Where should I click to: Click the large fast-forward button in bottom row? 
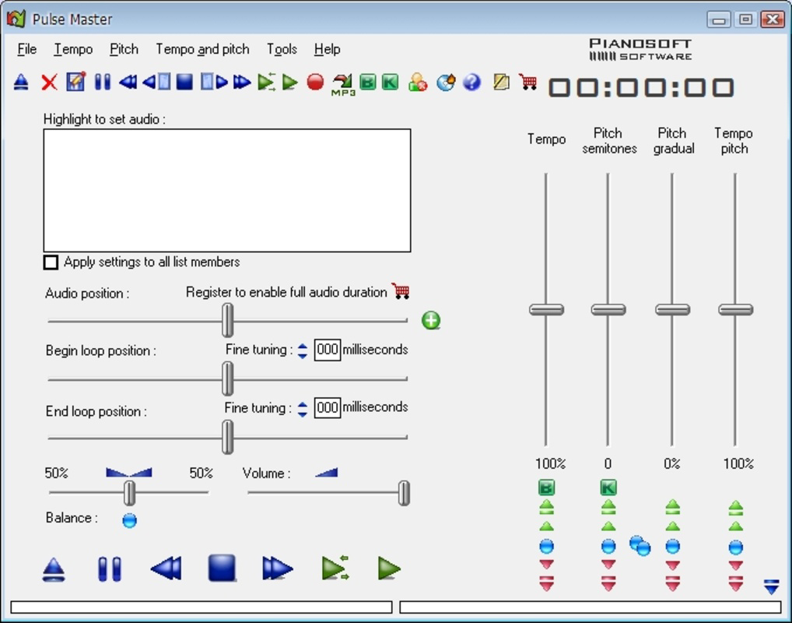[277, 568]
